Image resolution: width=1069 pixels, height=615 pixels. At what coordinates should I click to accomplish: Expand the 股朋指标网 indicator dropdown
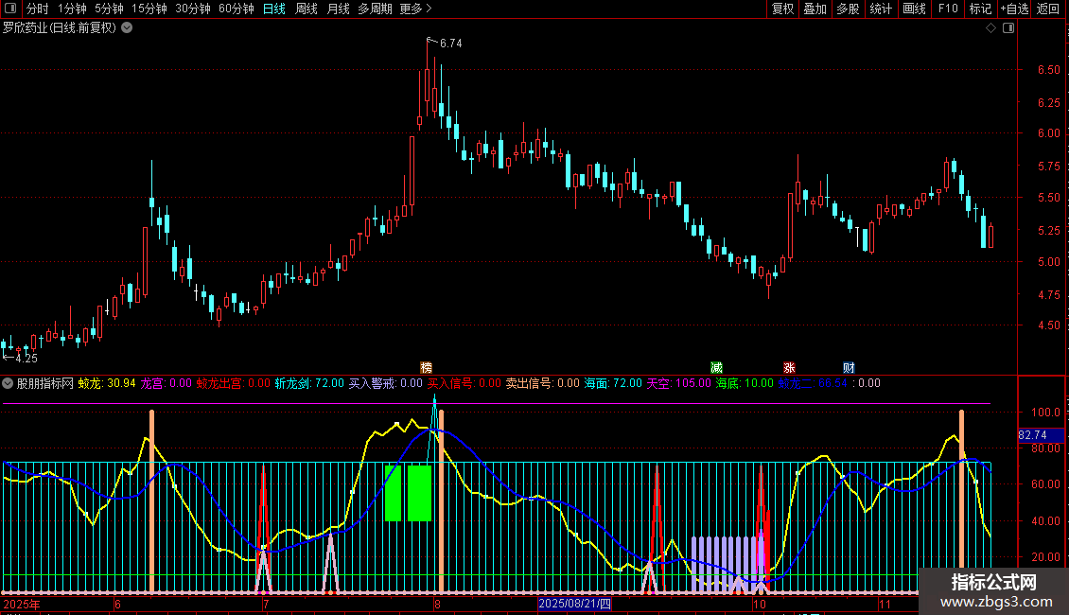[8, 383]
